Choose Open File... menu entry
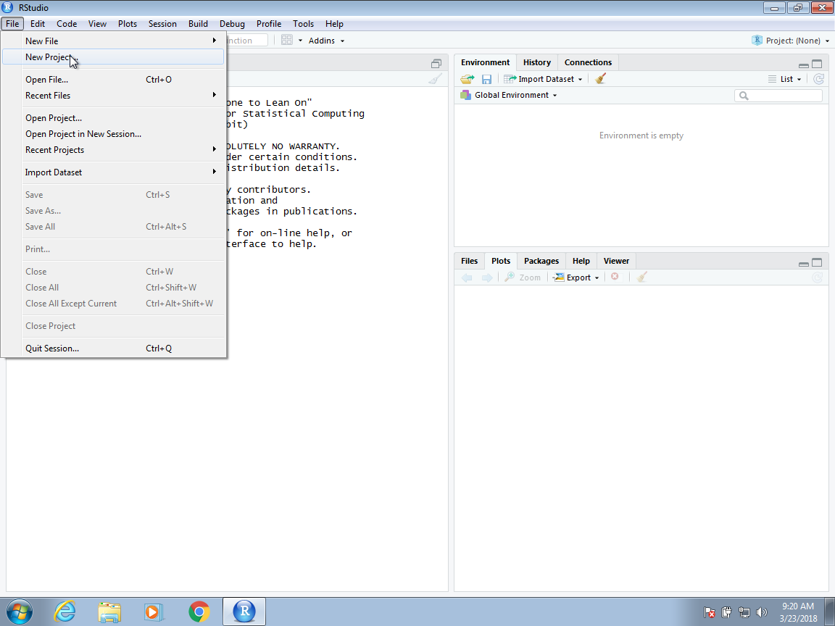Image resolution: width=835 pixels, height=626 pixels. [113, 79]
